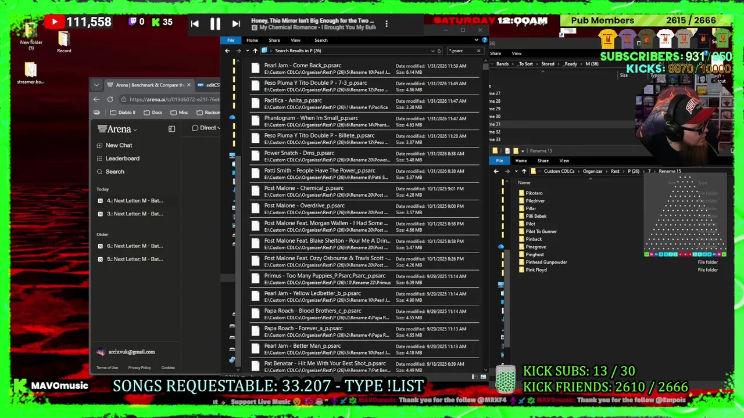Open Share tab in search Explorer
The height and width of the screenshot is (418, 744).
274,40
